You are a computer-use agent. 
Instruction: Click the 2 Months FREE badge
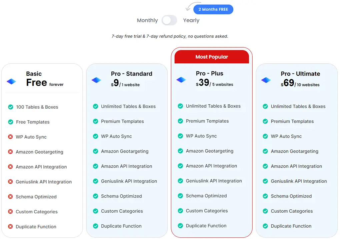point(213,9)
